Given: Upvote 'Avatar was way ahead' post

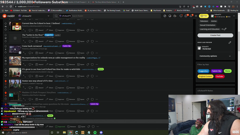Looking at the screenshot, I should 6,81.
